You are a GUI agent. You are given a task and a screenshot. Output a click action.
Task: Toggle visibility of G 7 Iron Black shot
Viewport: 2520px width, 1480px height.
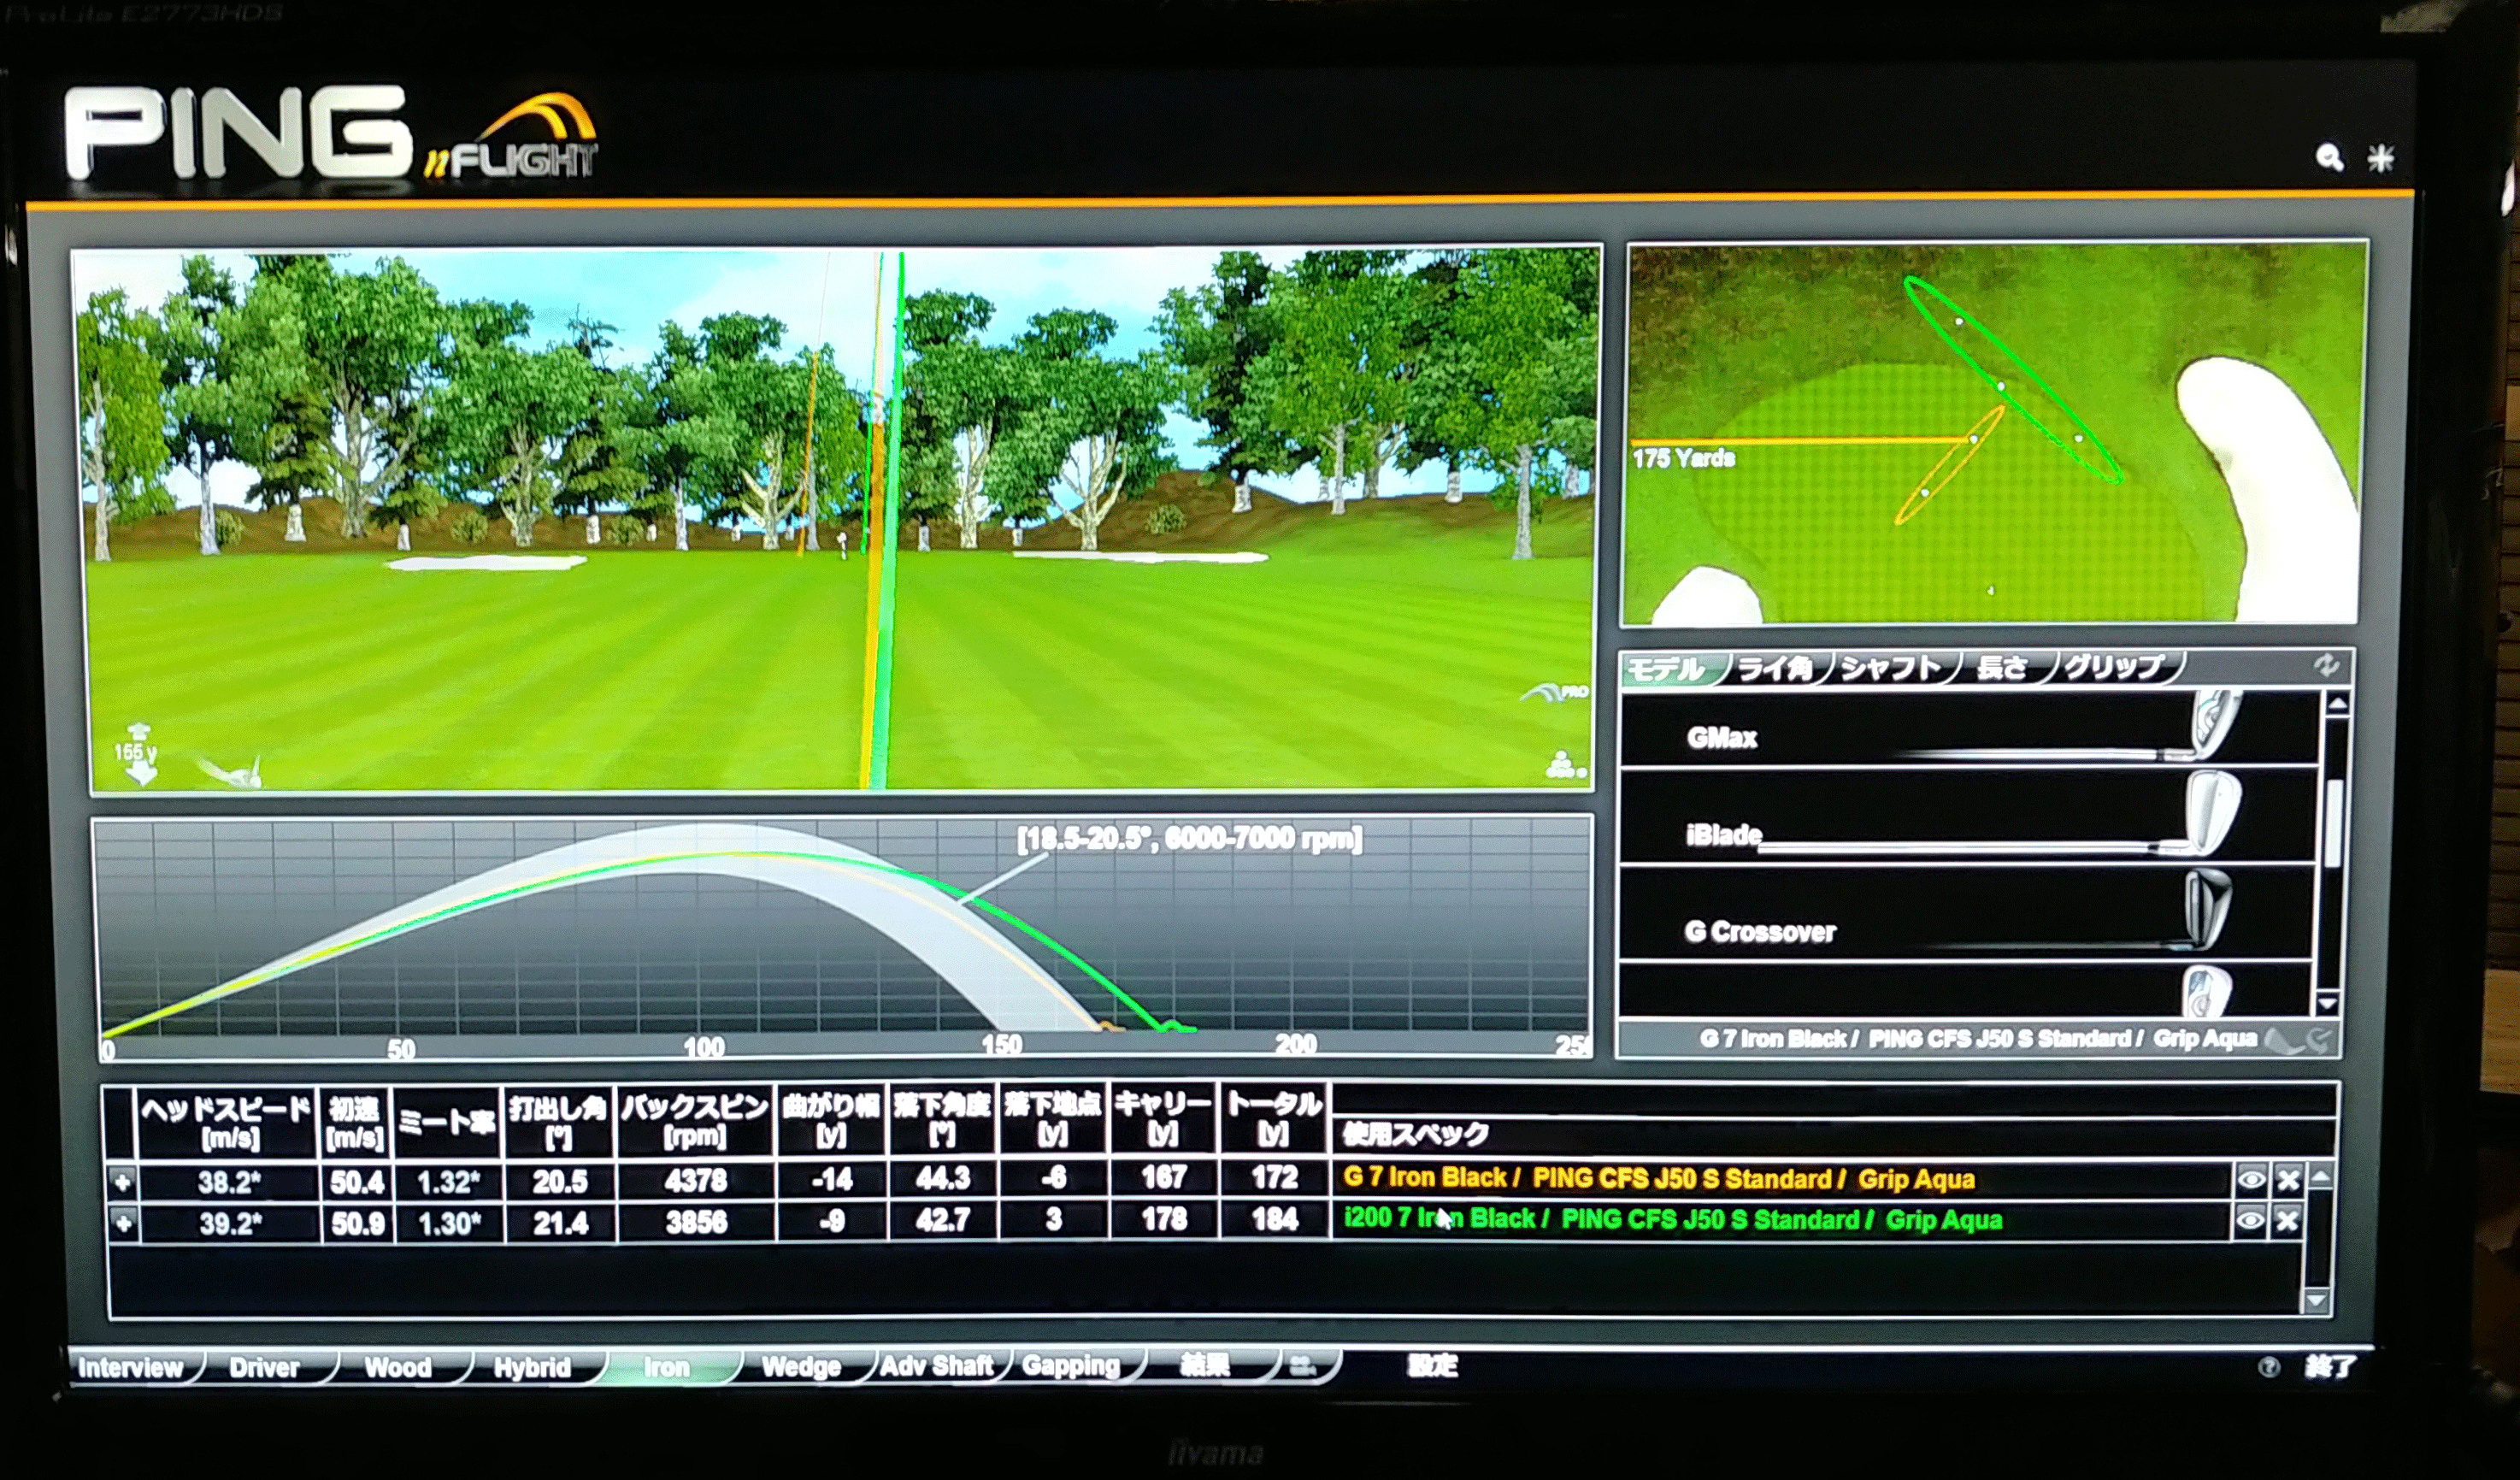point(2250,1180)
